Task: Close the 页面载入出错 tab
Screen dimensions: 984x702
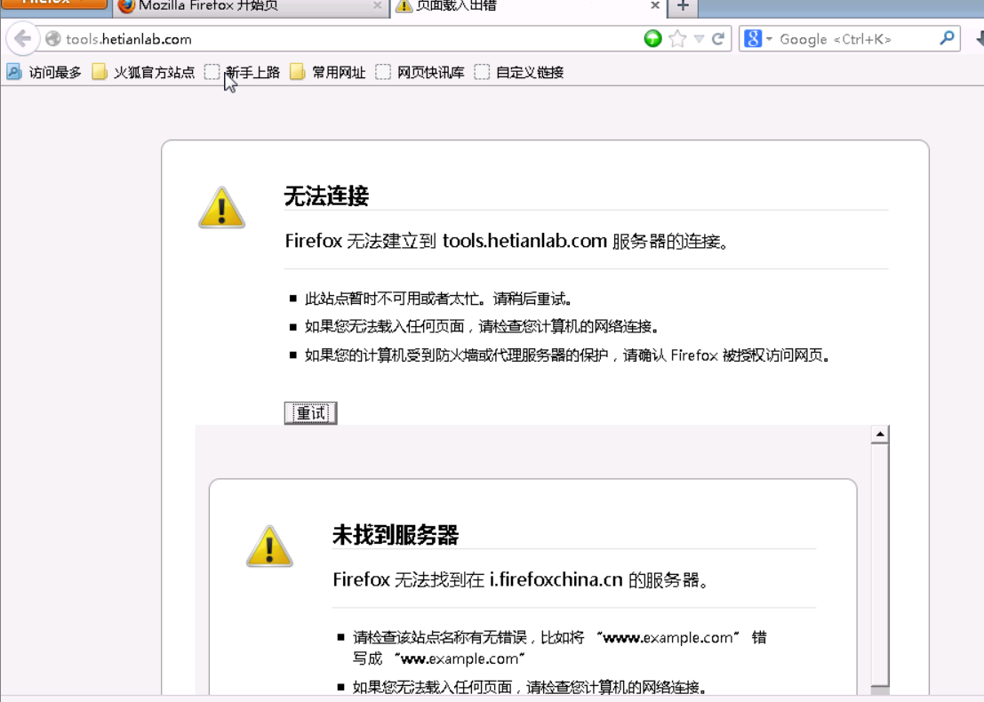Action: pyautogui.click(x=654, y=5)
